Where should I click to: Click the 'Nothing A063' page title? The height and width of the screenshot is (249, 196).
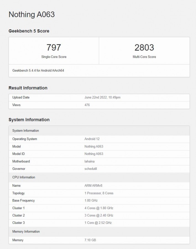click(32, 15)
